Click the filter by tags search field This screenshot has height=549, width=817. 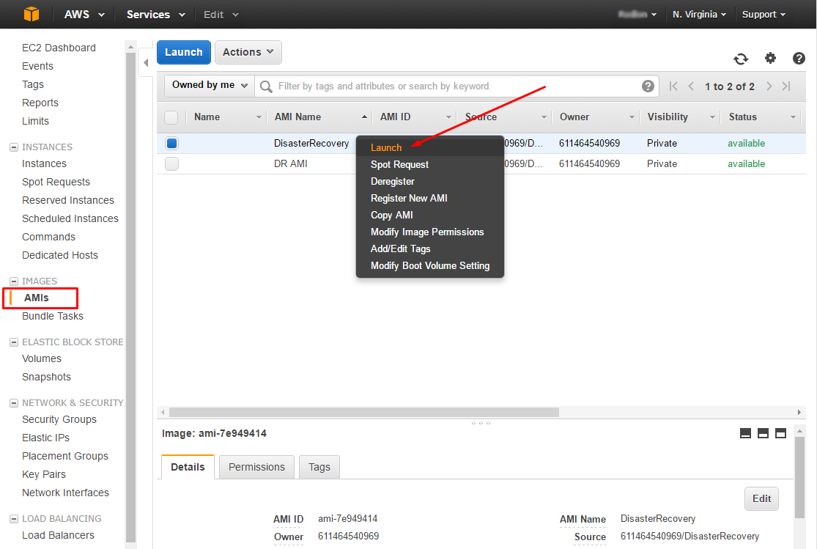(456, 86)
